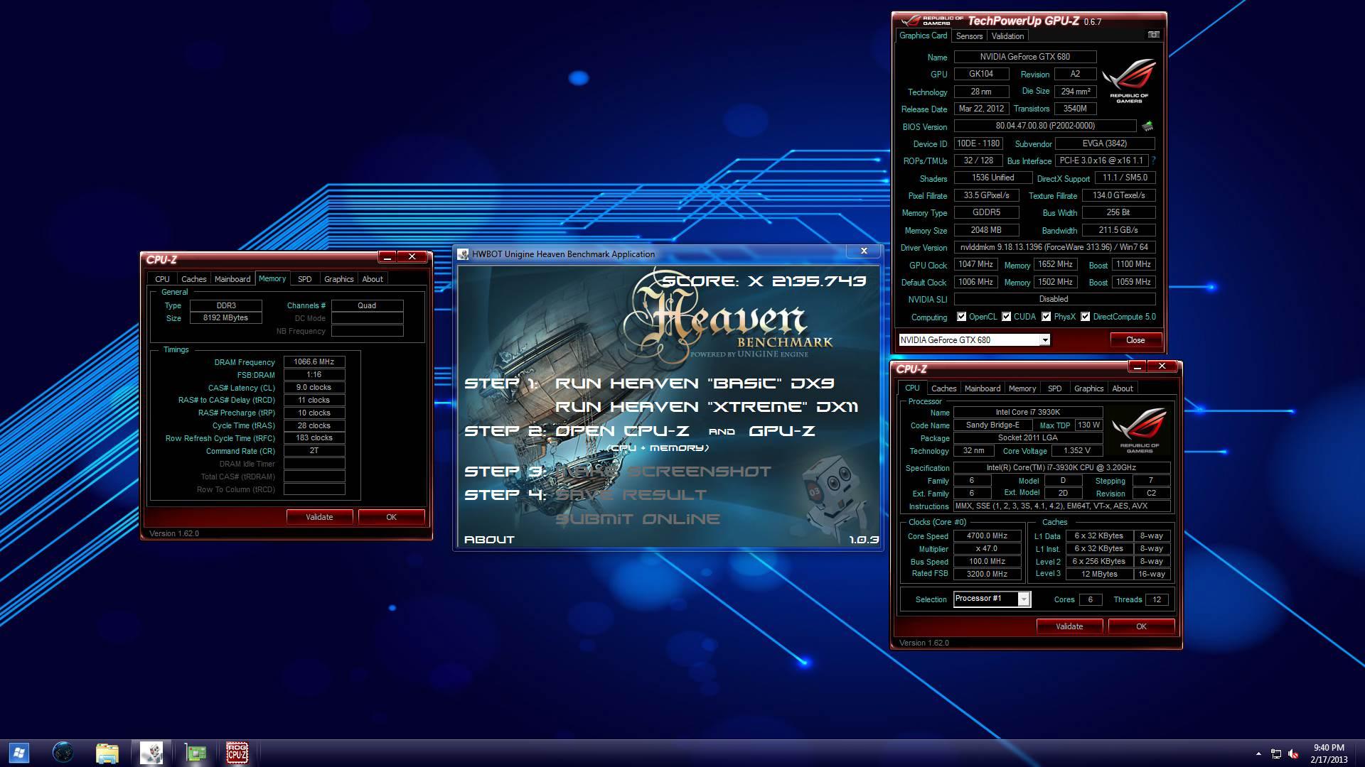Select the GPU-Z graphics card taskbar icon
The height and width of the screenshot is (767, 1365).
(x=195, y=753)
